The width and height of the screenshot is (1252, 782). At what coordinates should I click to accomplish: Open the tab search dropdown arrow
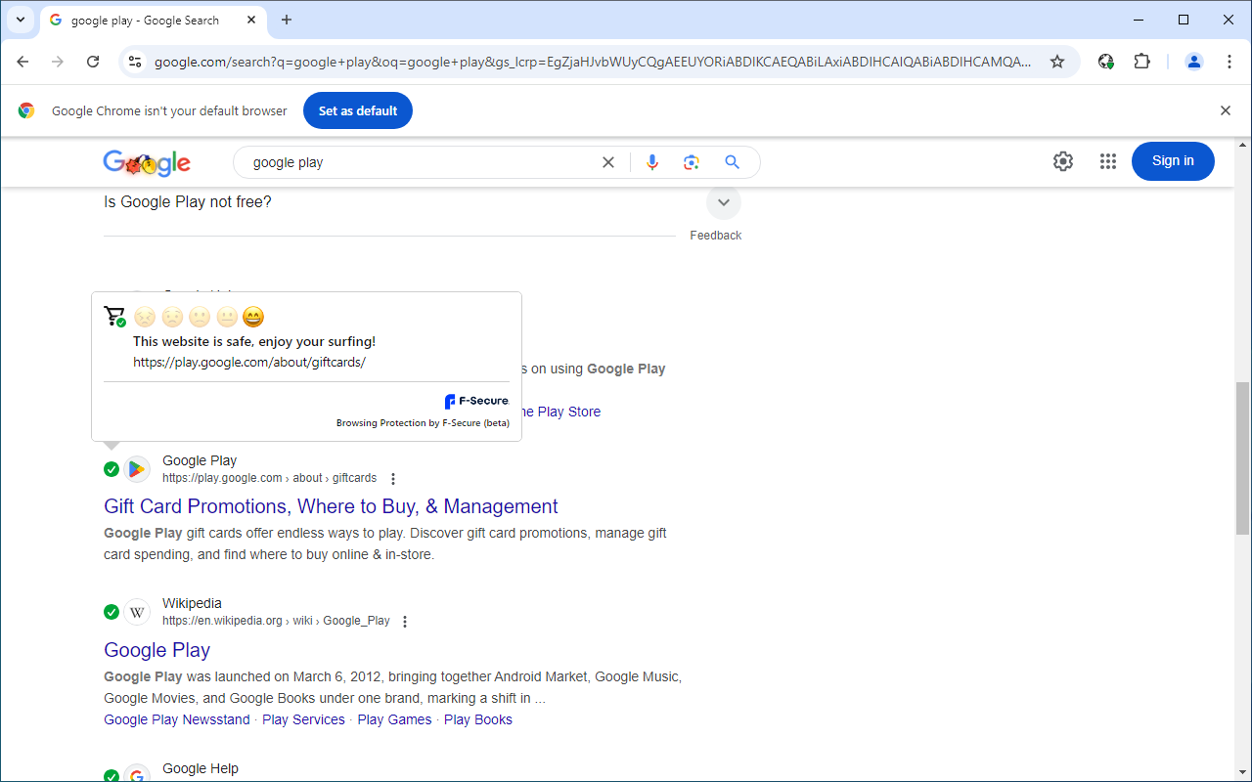coord(21,20)
